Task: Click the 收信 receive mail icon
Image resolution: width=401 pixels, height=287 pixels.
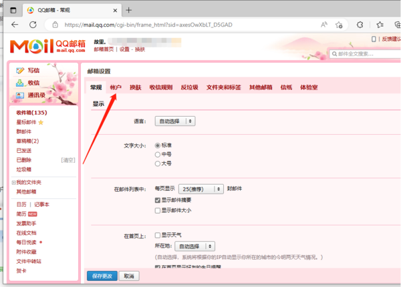Action: [x=20, y=83]
